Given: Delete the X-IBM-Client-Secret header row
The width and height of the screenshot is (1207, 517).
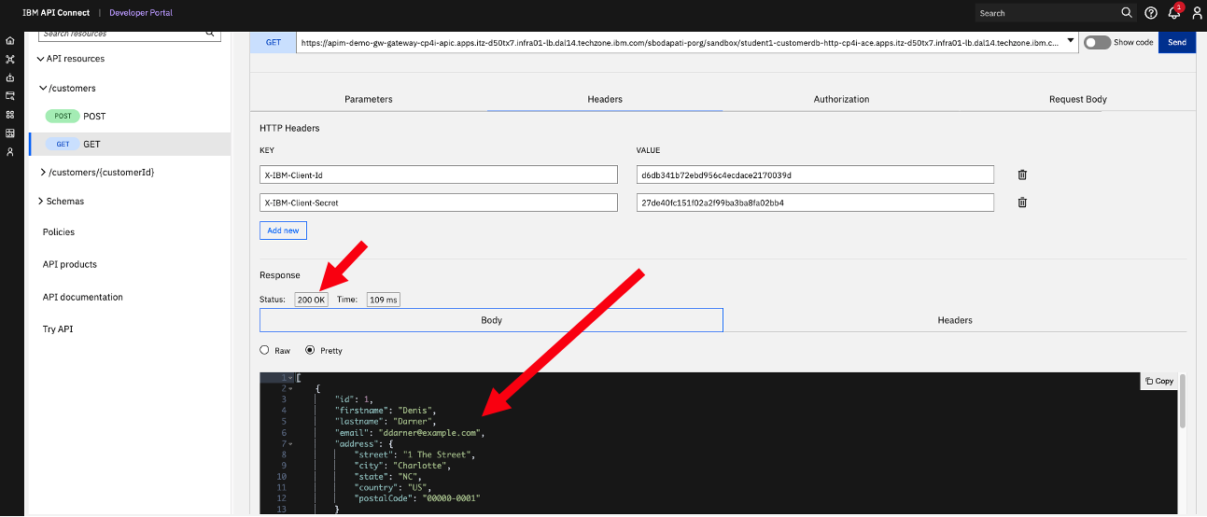Looking at the screenshot, I should point(1022,203).
